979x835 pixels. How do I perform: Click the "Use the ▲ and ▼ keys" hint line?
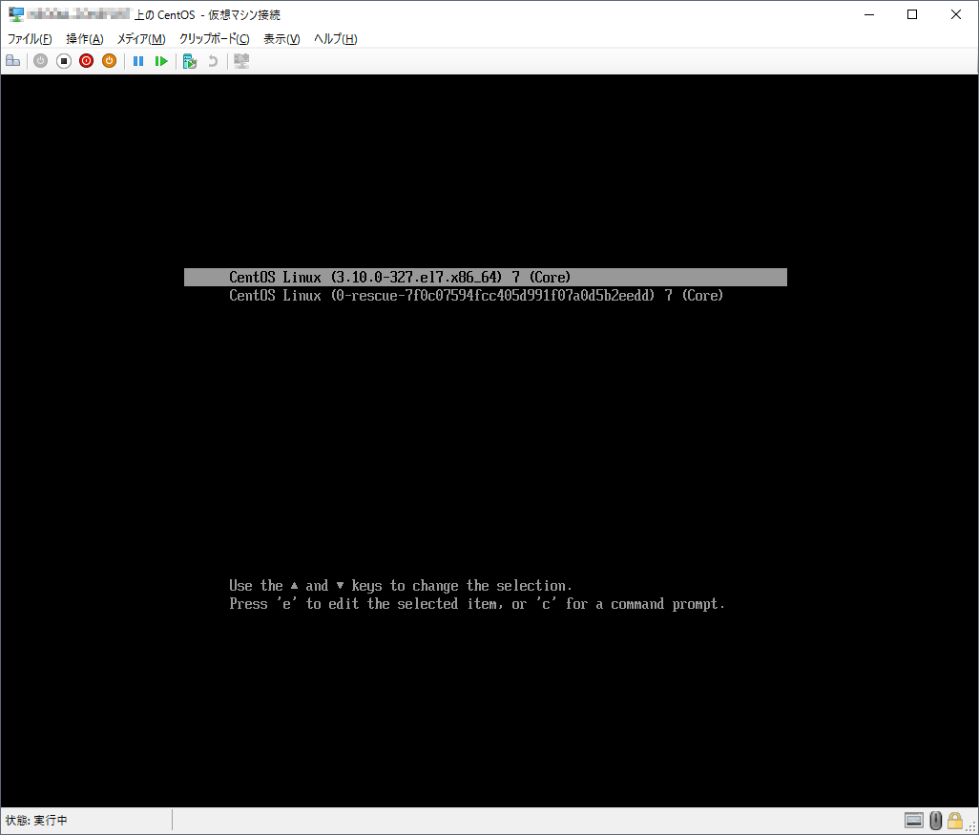(400, 586)
